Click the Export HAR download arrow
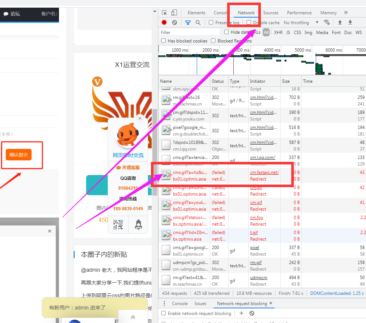Screen dimensions: 366x323 pyautogui.click(x=350, y=23)
